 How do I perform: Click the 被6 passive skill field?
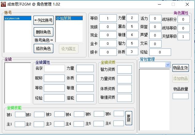[119, 114]
